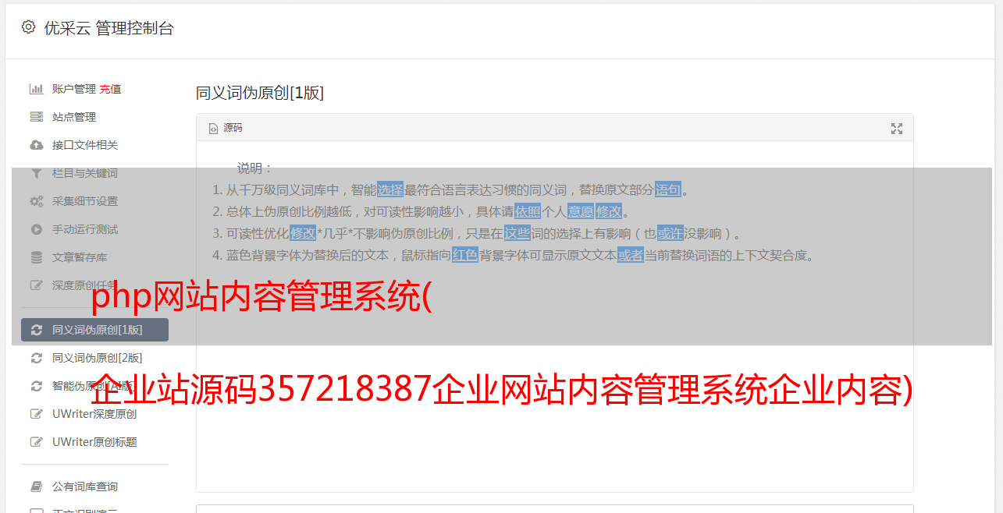Go to 同义词伪原创[2版] menu item
1003x513 pixels.
point(94,358)
